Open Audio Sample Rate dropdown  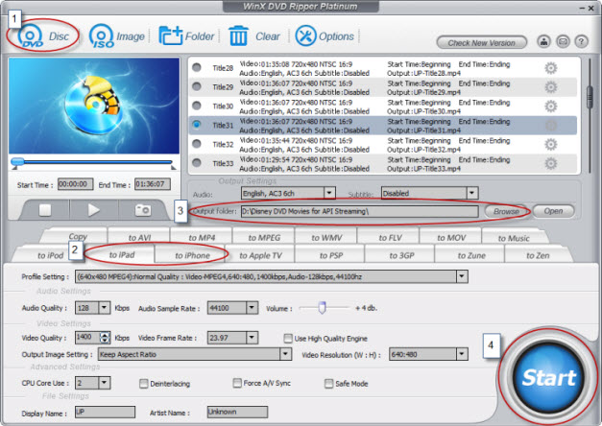click(x=252, y=308)
